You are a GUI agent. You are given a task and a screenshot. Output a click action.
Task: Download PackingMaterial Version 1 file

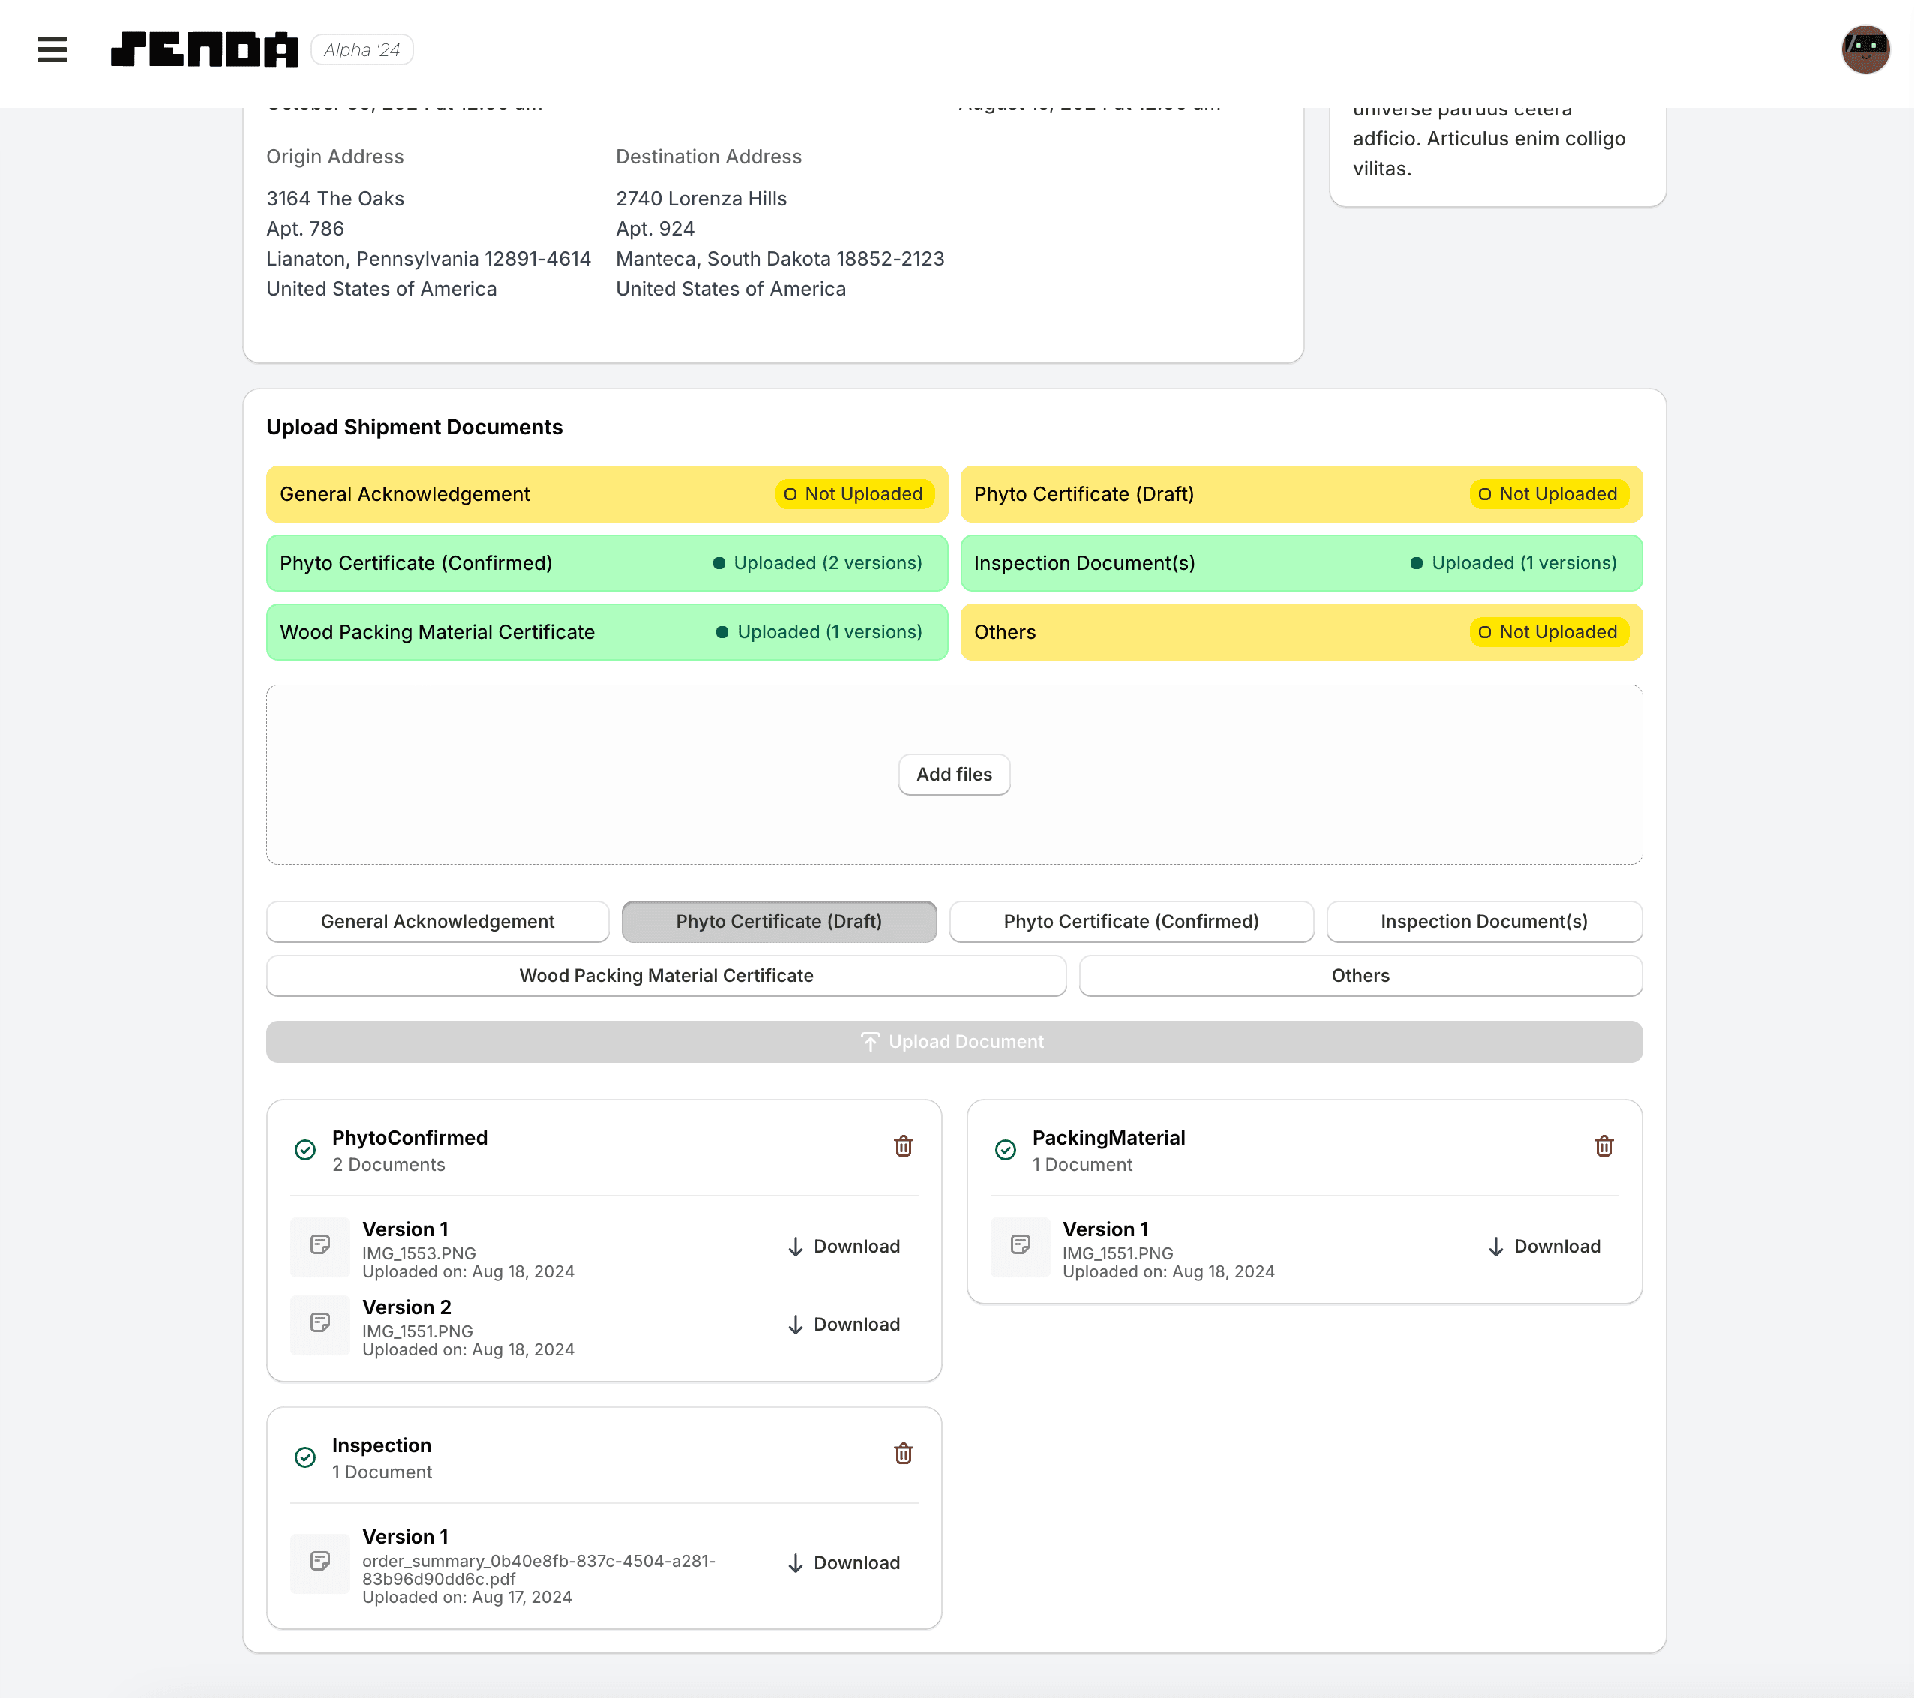[x=1544, y=1246]
